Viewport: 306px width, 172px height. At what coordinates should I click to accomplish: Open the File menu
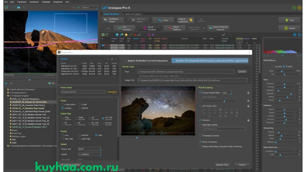pyautogui.click(x=6, y=2)
